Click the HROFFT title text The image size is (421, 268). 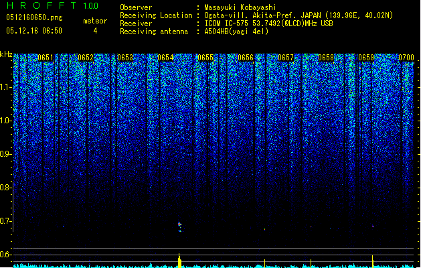click(41, 5)
